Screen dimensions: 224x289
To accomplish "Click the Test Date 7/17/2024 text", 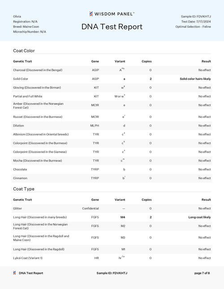I will click(x=196, y=21).
